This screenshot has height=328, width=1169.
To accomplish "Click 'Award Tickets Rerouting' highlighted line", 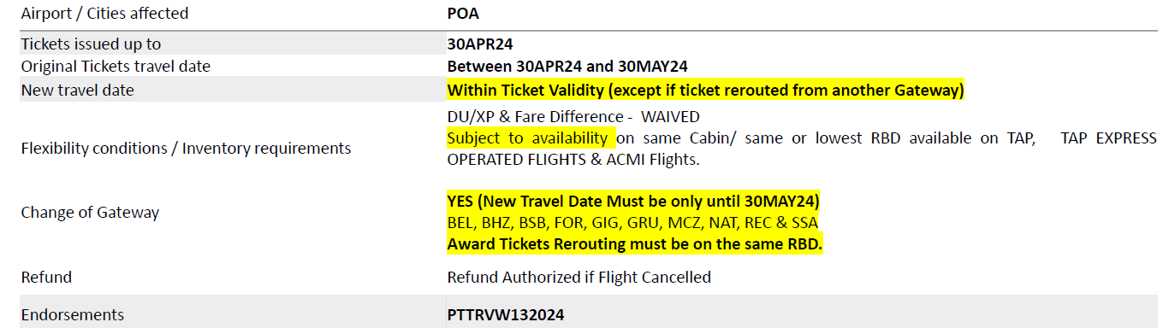I will 635,244.
